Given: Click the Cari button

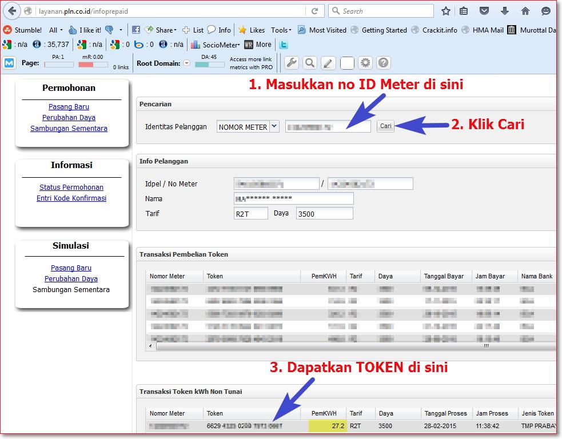Looking at the screenshot, I should pos(385,126).
